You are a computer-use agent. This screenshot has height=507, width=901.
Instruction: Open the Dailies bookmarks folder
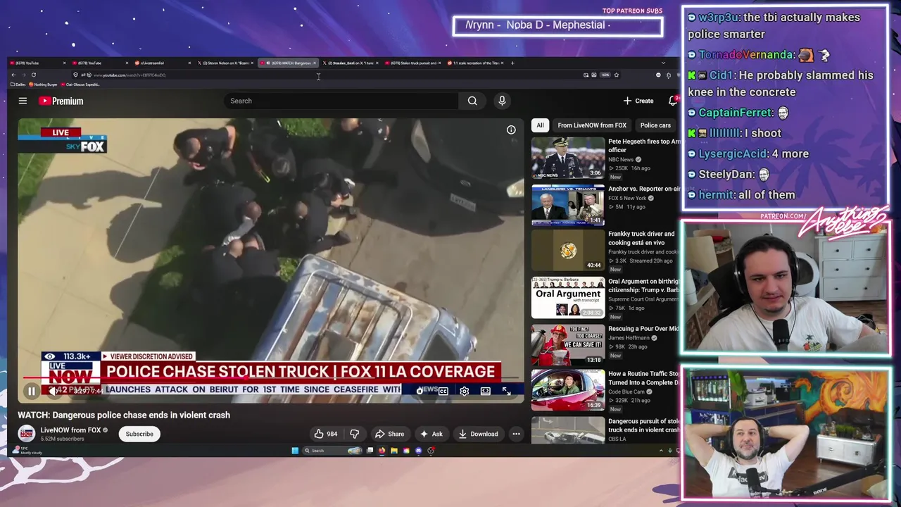click(18, 84)
